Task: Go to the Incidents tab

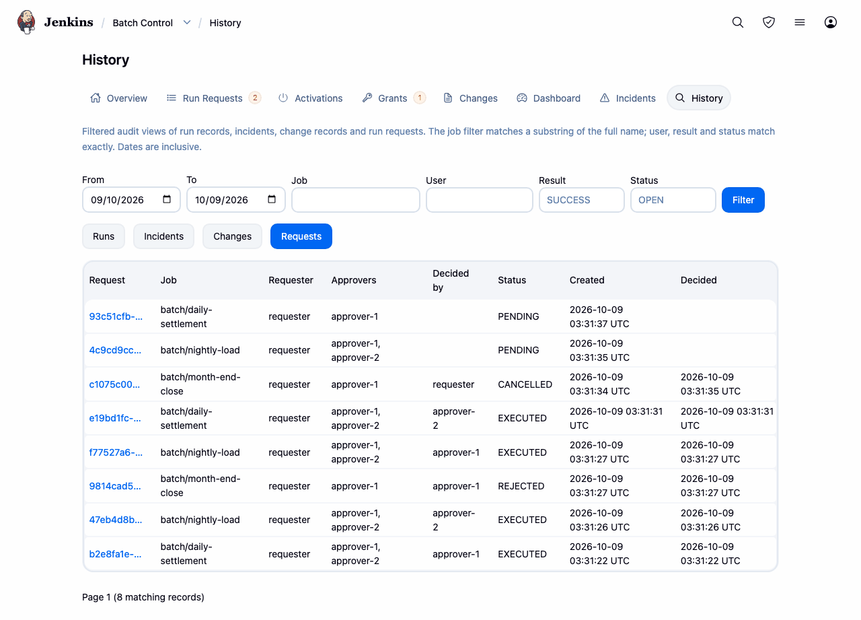Action: click(x=628, y=98)
